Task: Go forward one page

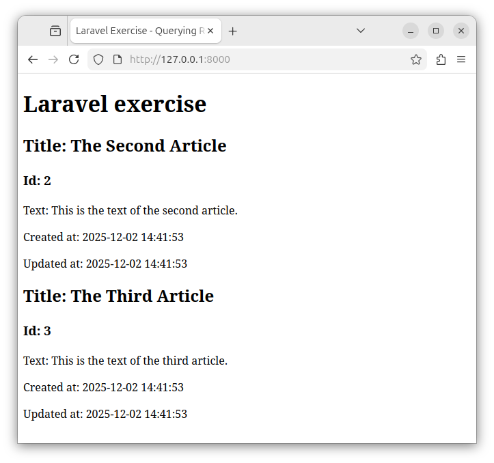Action: click(53, 59)
